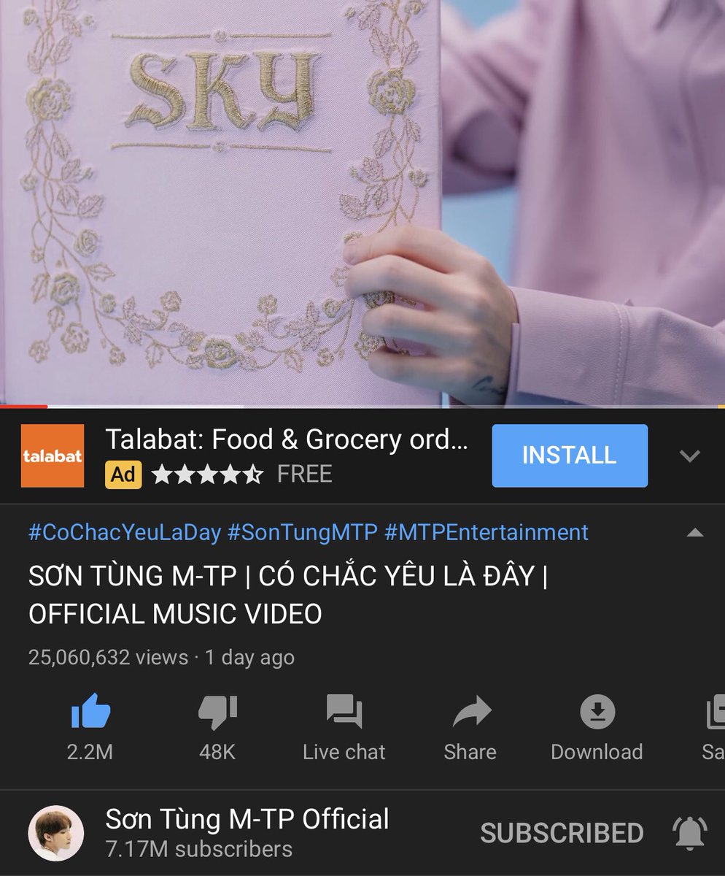
Task: Tap the Save to playlist icon
Action: 715,712
